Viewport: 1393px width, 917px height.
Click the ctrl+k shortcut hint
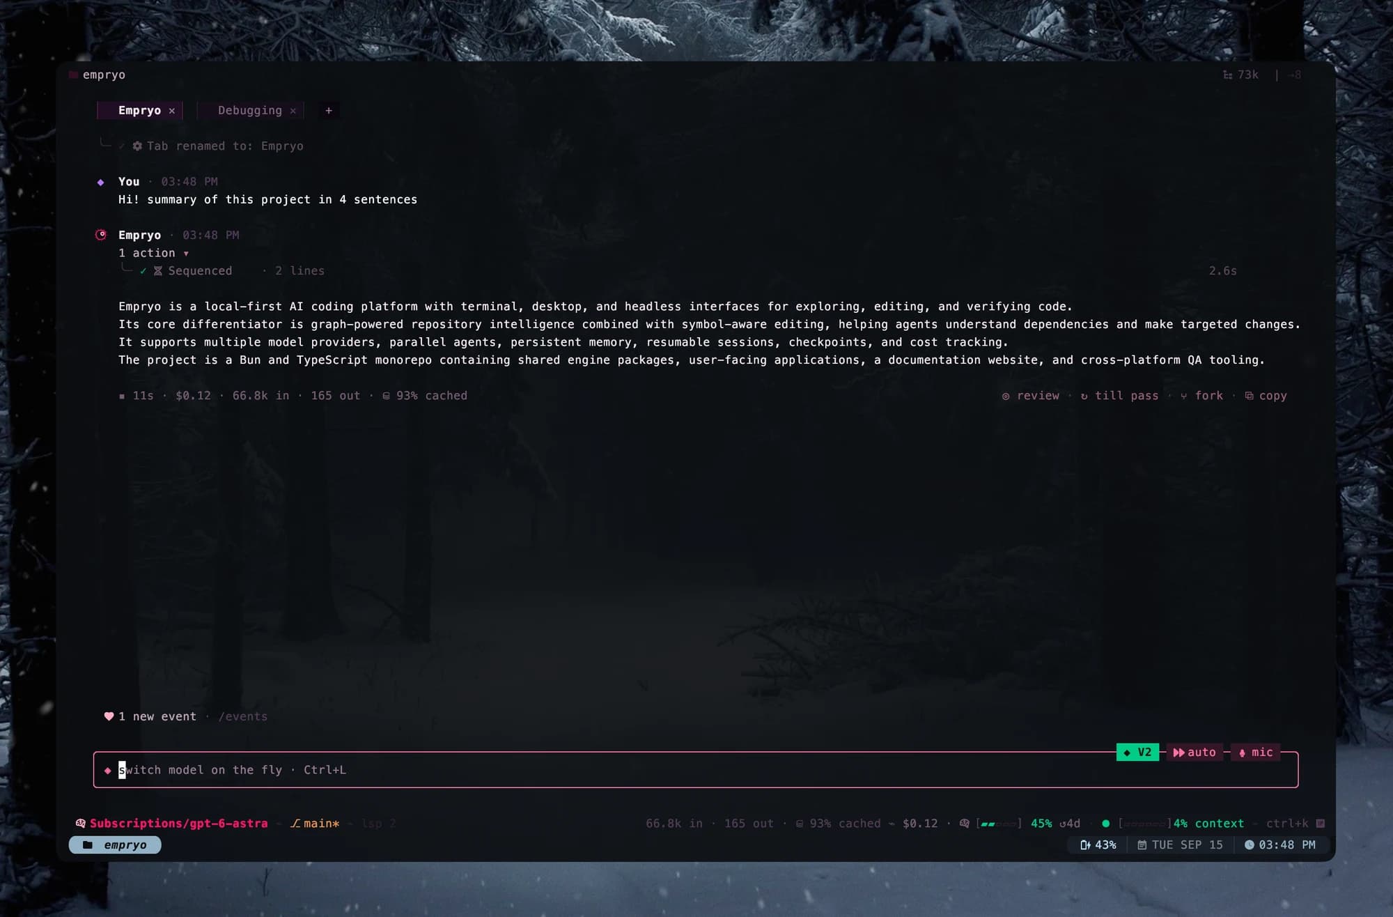pos(1287,824)
